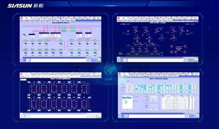Select the blue highlighted entry in the device tree list
219x129 pixels.
tap(127, 98)
